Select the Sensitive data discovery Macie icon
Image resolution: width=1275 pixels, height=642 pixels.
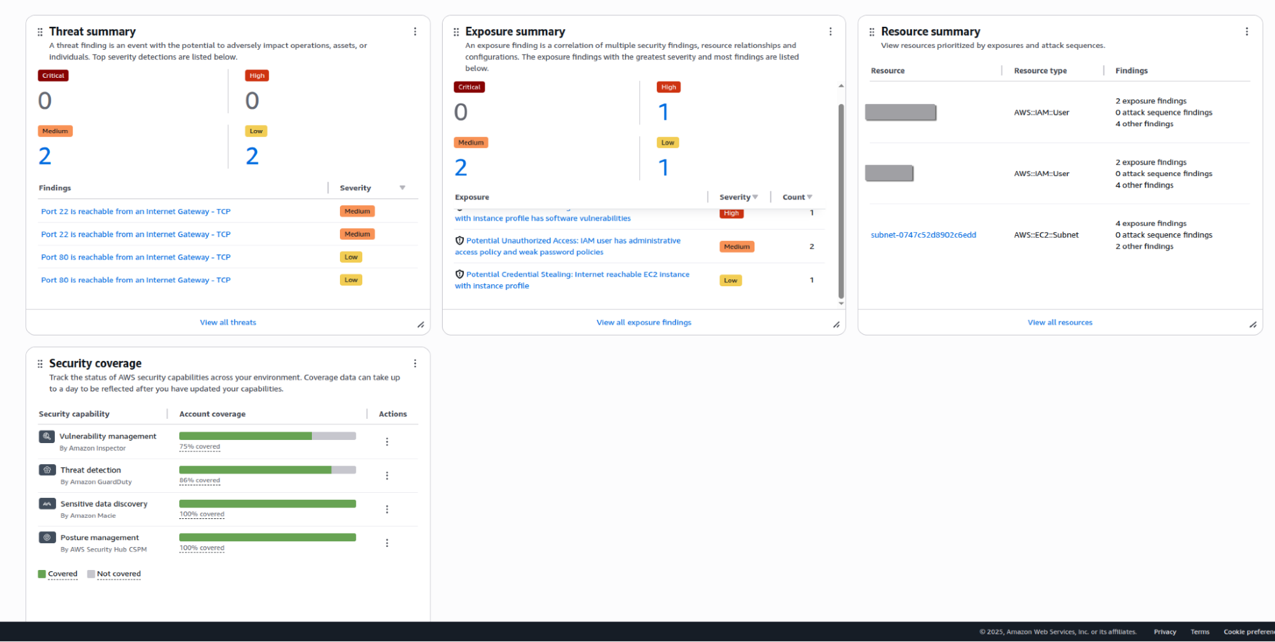click(x=47, y=504)
